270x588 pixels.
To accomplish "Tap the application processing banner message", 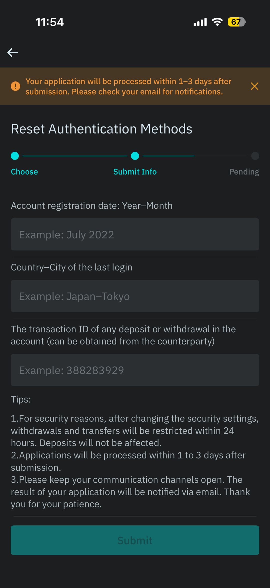I will tap(128, 86).
